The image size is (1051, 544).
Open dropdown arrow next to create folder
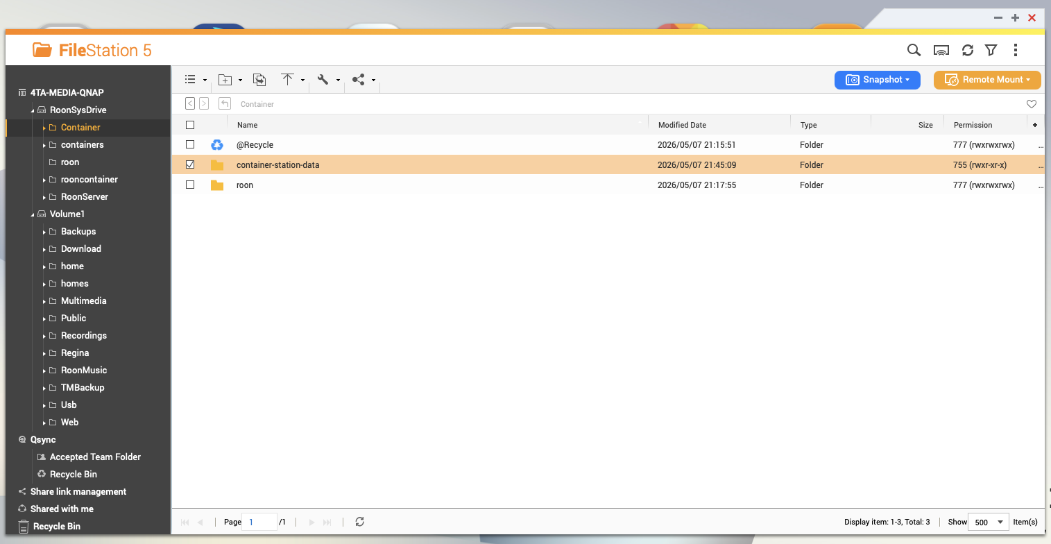240,80
